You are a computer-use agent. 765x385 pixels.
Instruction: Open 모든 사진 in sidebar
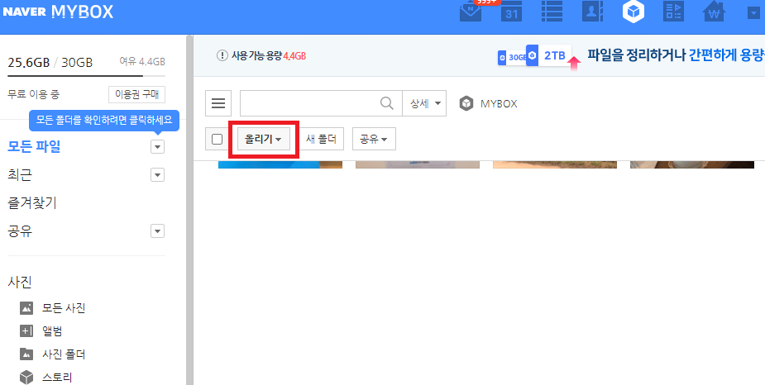point(64,308)
